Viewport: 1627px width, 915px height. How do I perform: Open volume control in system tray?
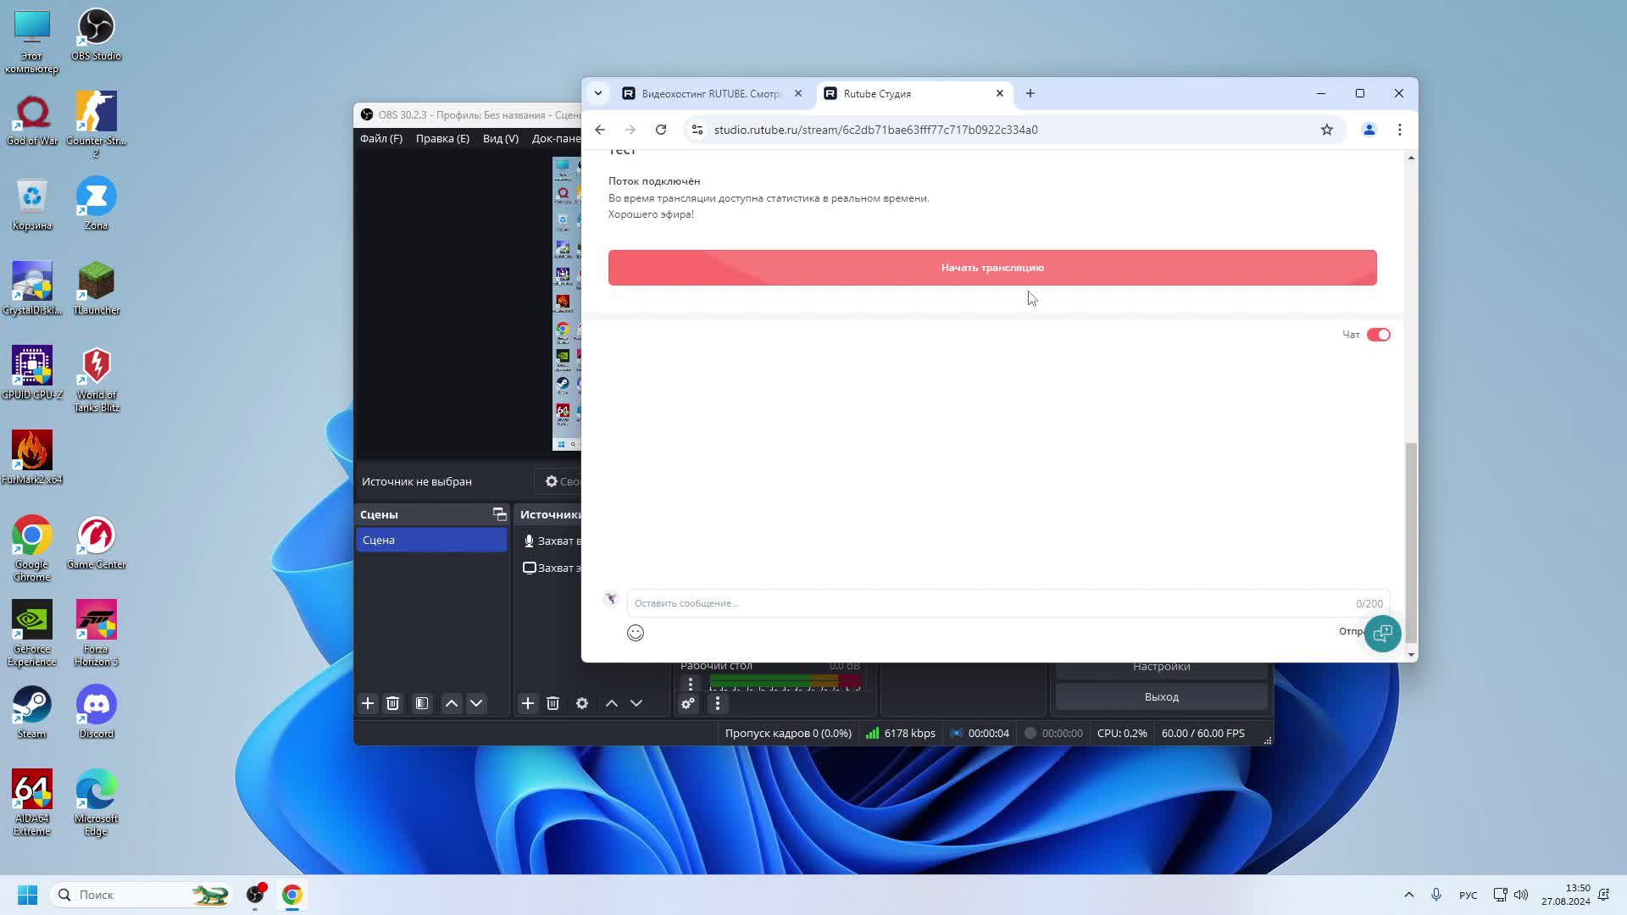tap(1521, 895)
